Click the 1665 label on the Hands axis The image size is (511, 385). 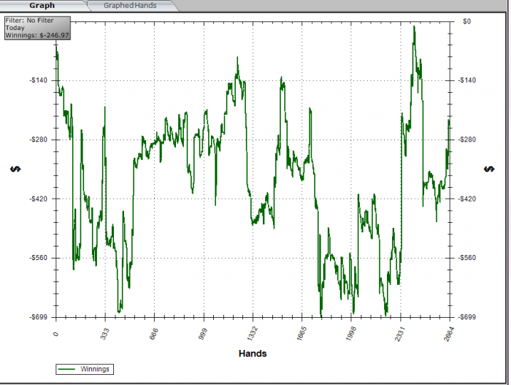click(301, 333)
